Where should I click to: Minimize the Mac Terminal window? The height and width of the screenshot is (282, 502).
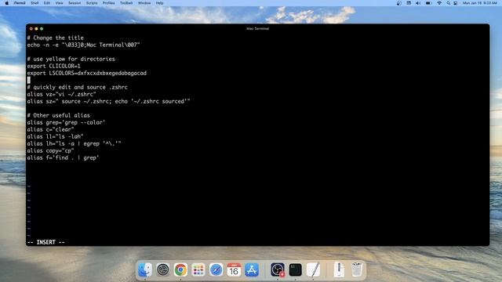pos(36,29)
